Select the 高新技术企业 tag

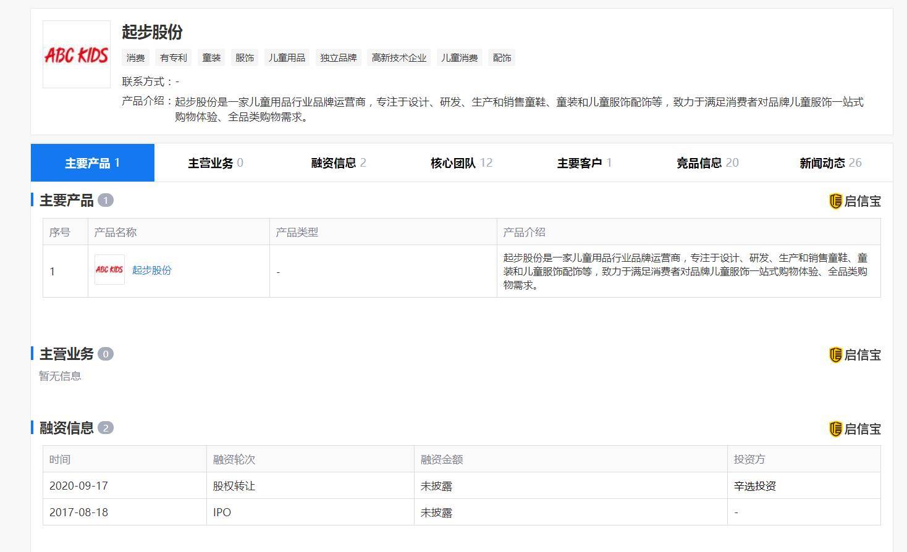point(399,57)
